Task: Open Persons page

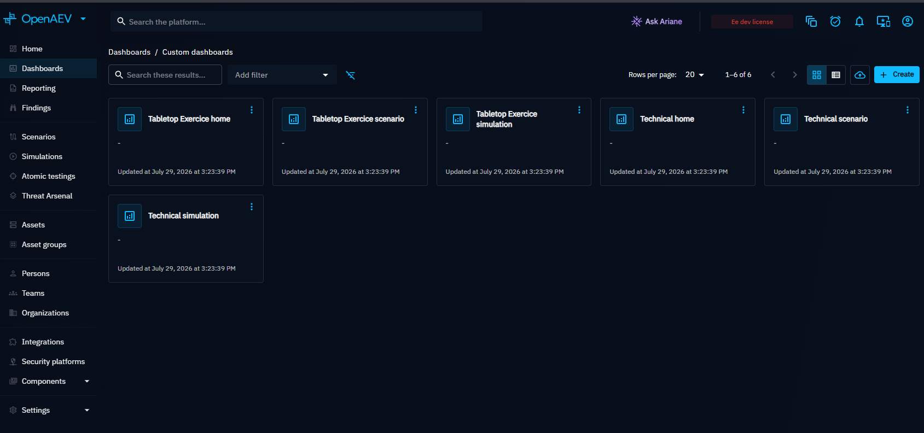Action: coord(48,273)
